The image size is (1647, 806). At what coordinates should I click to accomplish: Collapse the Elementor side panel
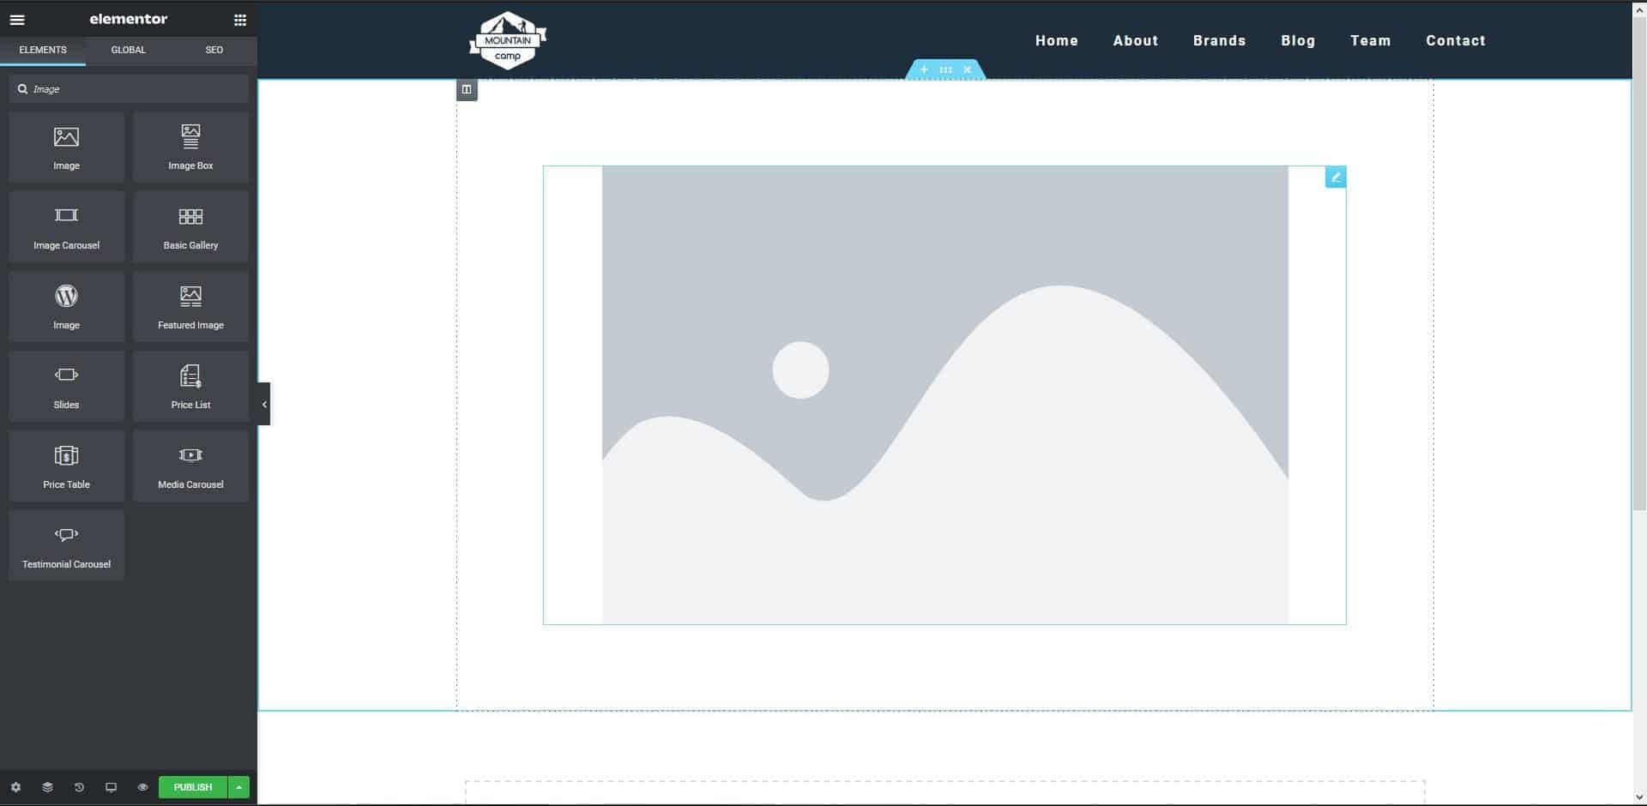coord(264,404)
